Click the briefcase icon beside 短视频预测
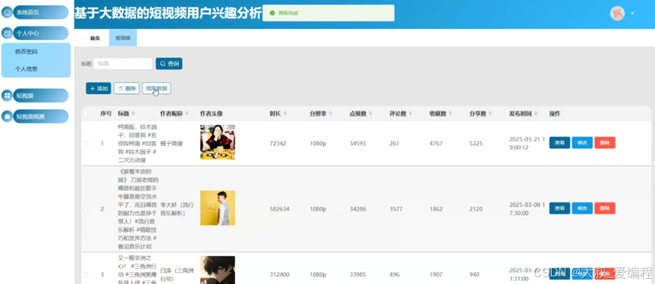 pos(7,117)
